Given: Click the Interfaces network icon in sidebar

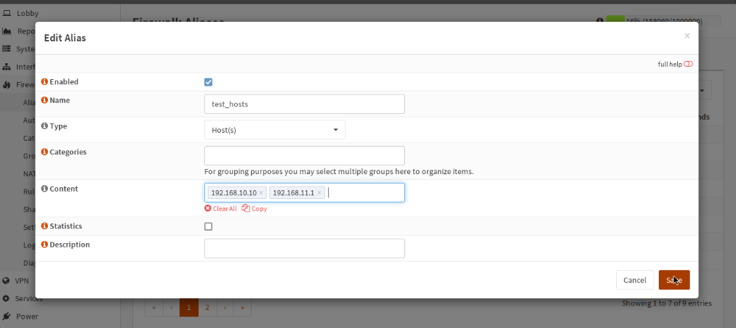Looking at the screenshot, I should (7, 67).
